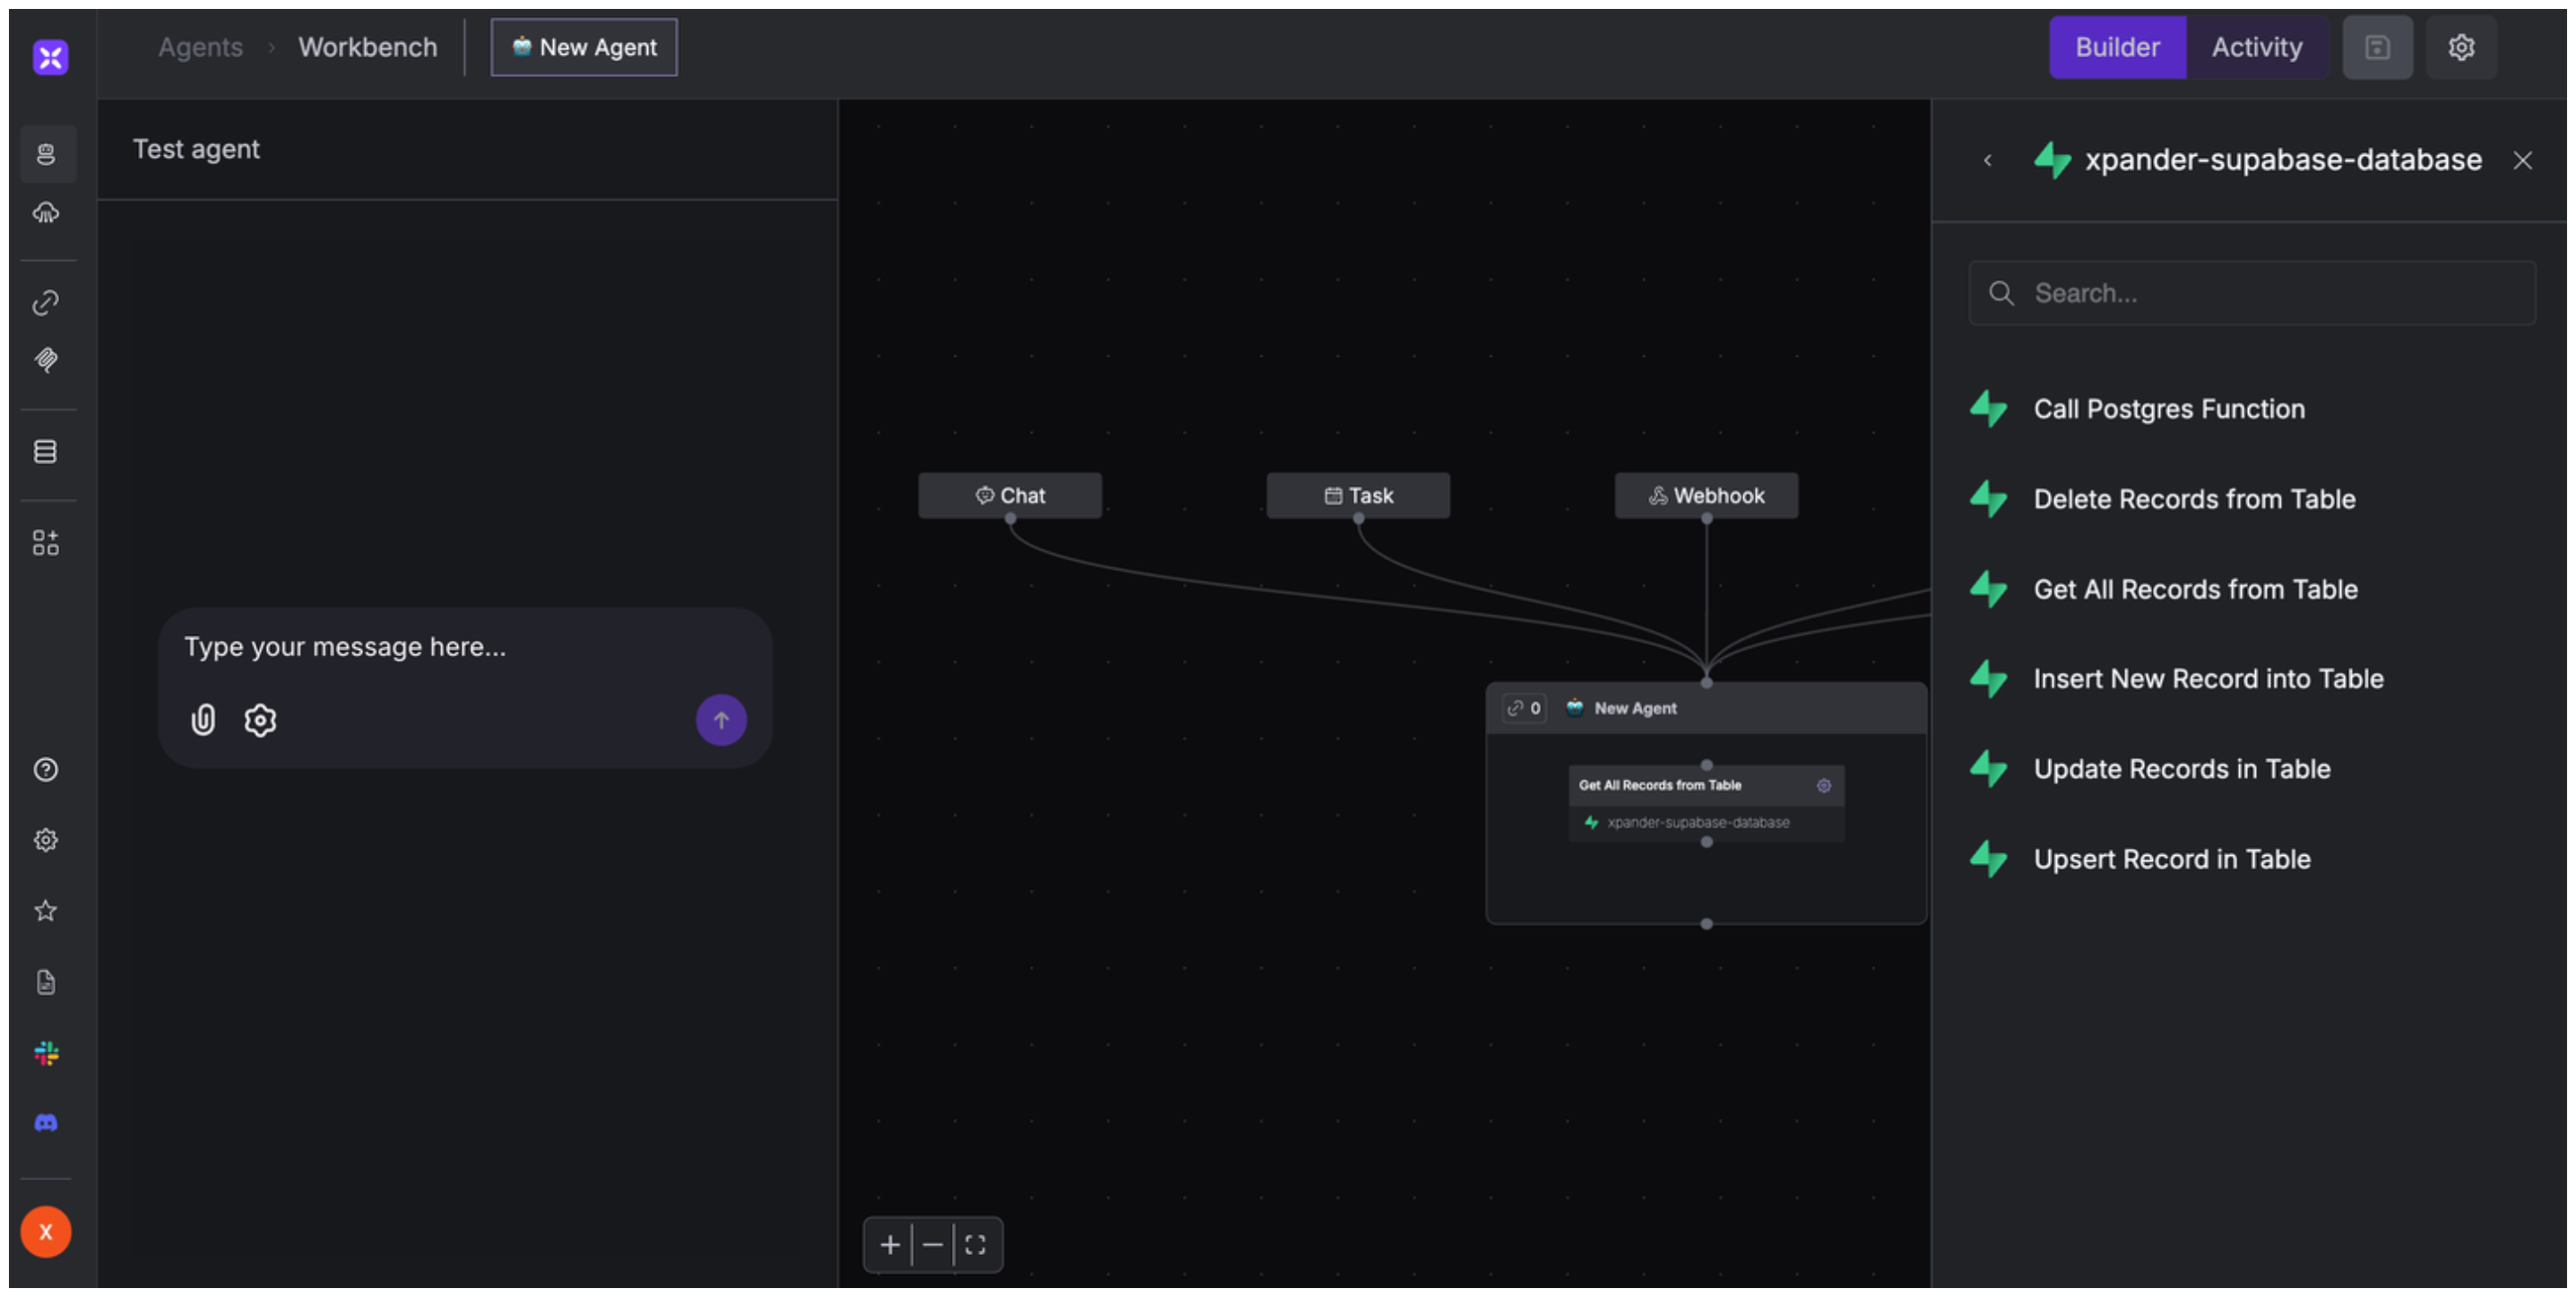Switch to the Activity tab

pos(2256,47)
